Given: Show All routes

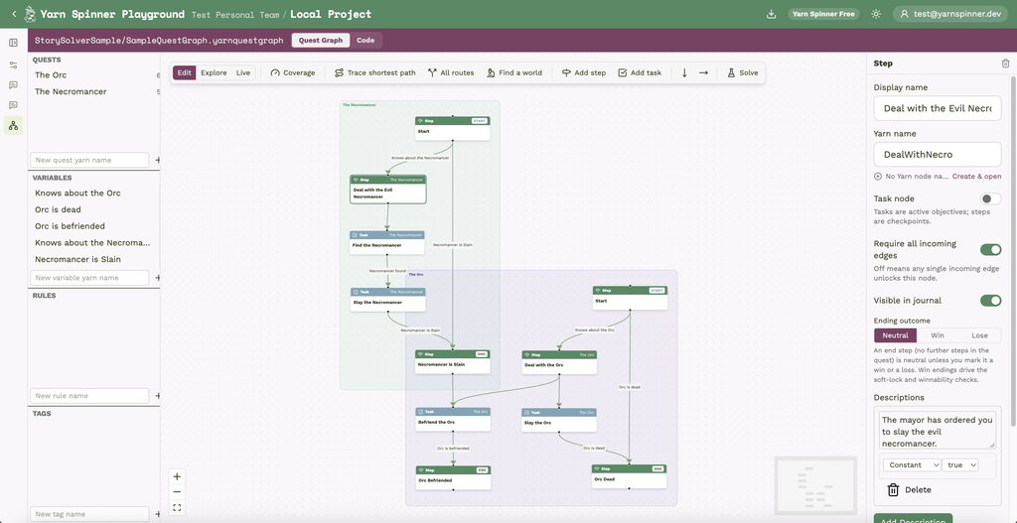Looking at the screenshot, I should pos(451,72).
